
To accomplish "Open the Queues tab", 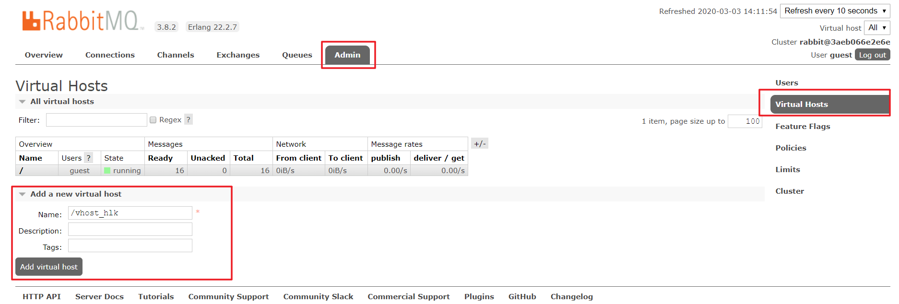I will click(x=297, y=55).
